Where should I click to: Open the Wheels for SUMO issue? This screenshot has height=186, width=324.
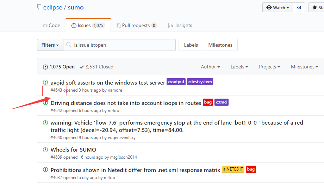point(73,150)
